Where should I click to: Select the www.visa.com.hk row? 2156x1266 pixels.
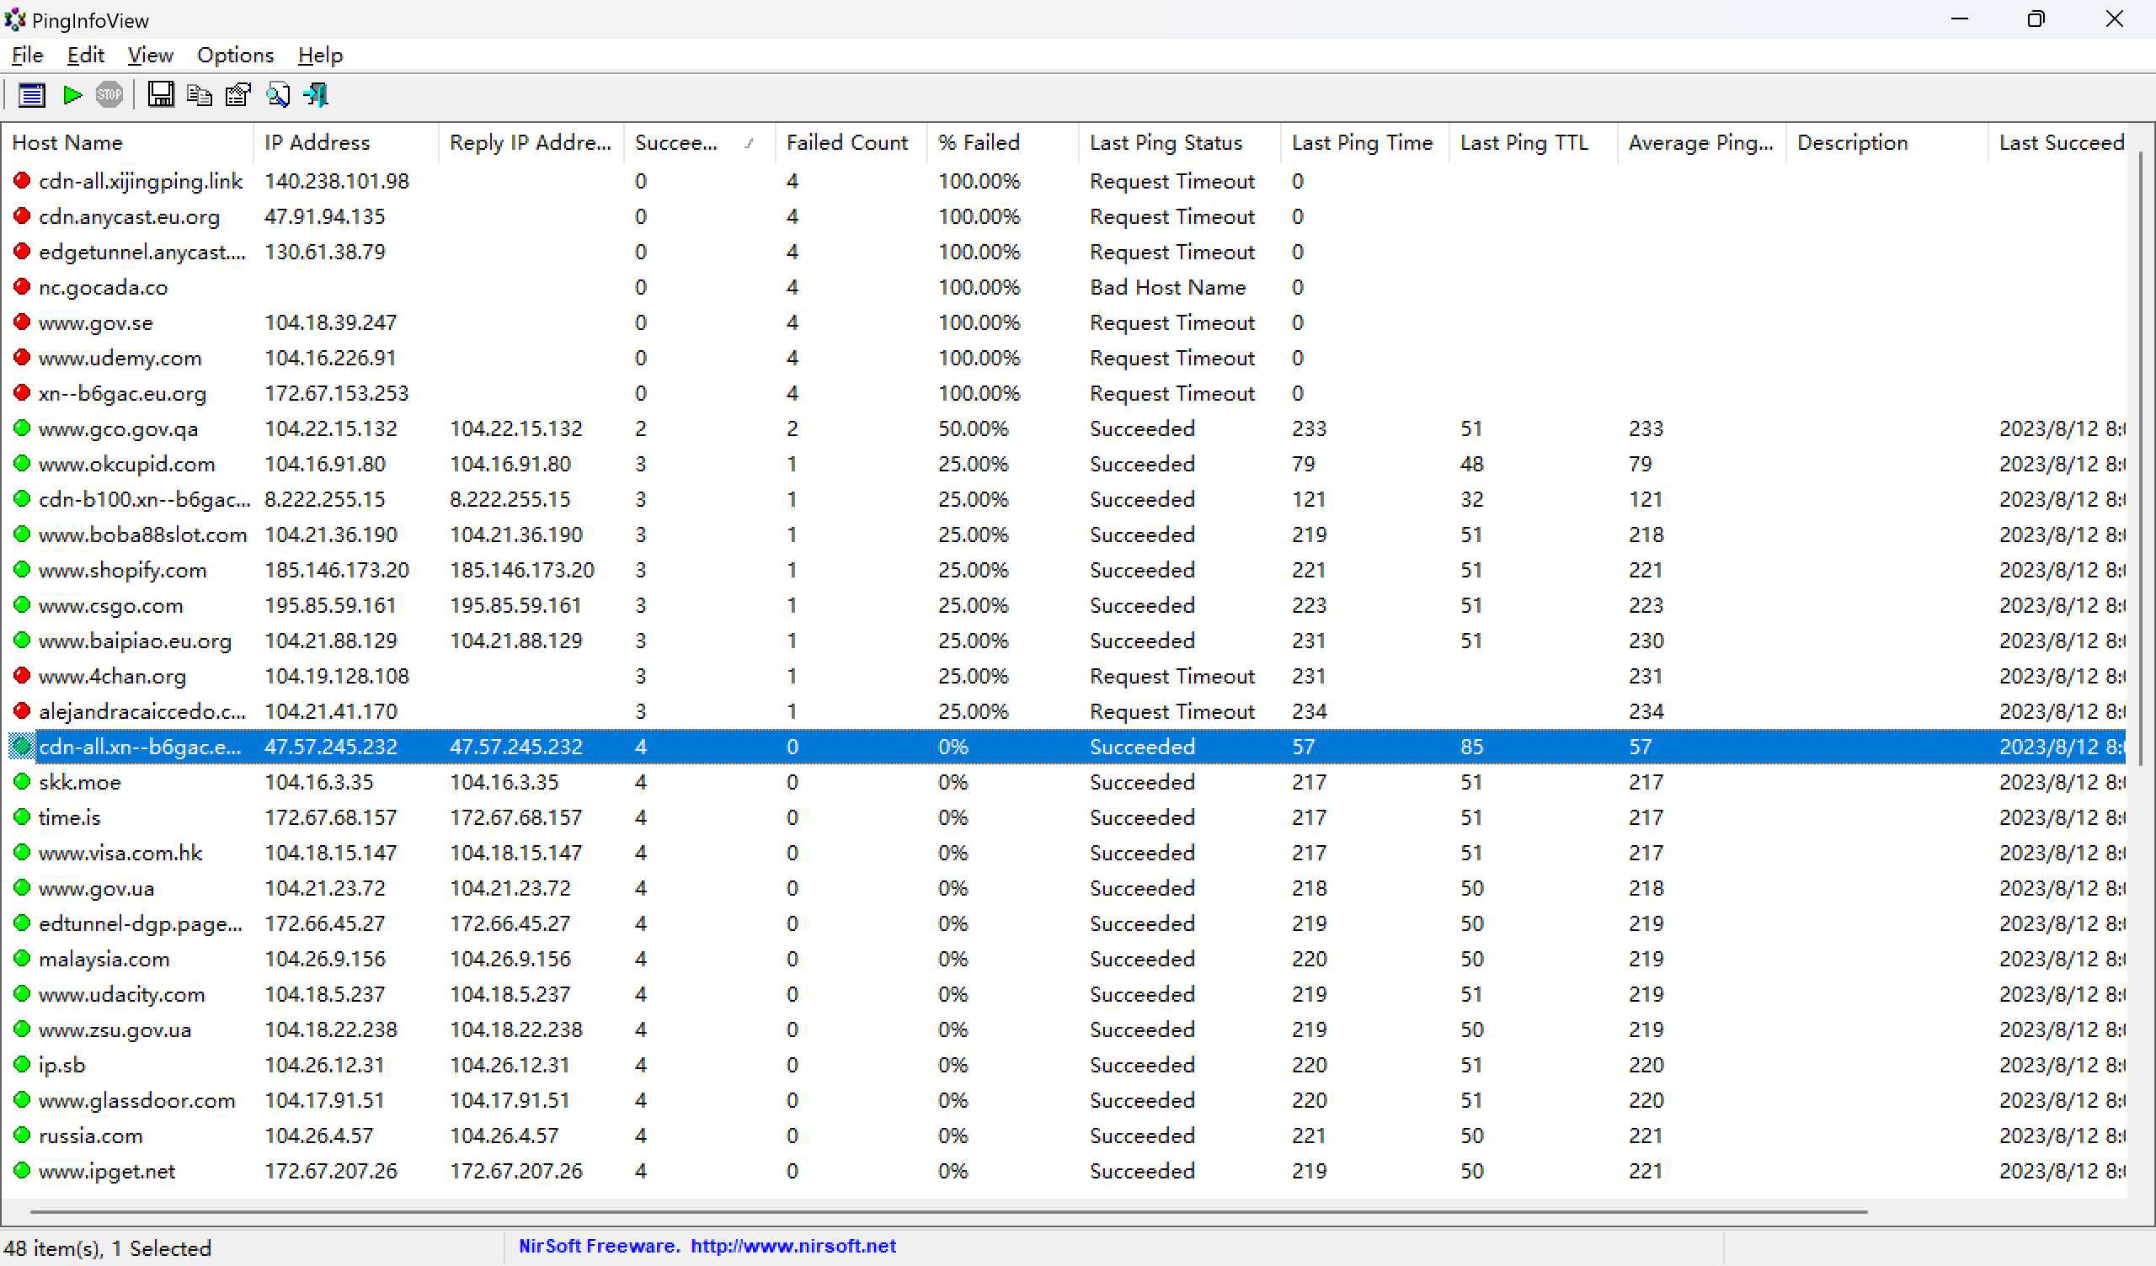1065,853
